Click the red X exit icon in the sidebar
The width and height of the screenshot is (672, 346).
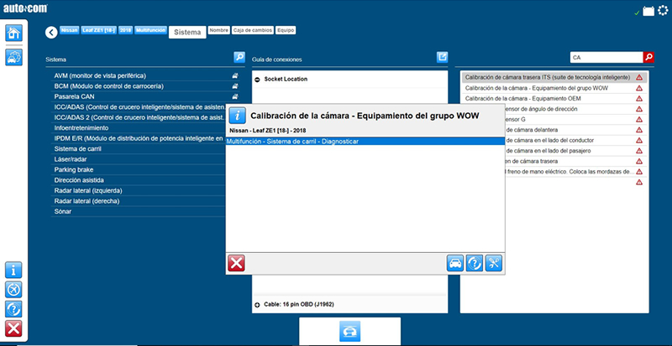pyautogui.click(x=13, y=328)
